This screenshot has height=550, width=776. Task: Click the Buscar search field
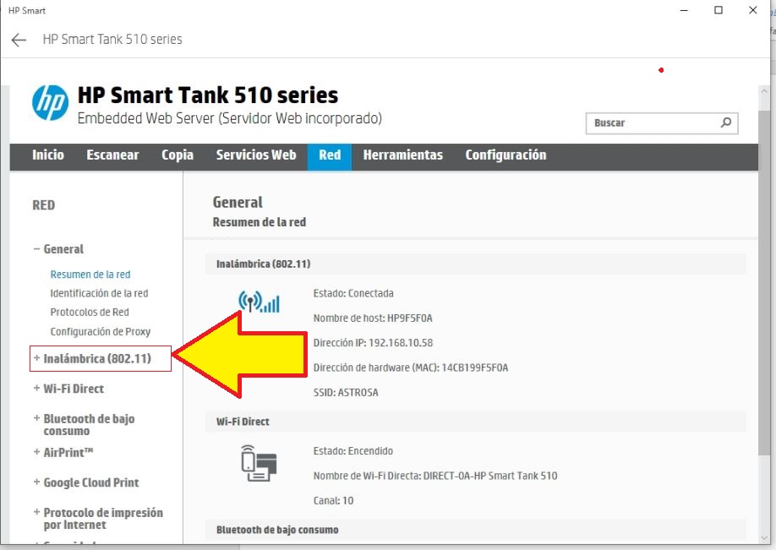click(x=651, y=123)
